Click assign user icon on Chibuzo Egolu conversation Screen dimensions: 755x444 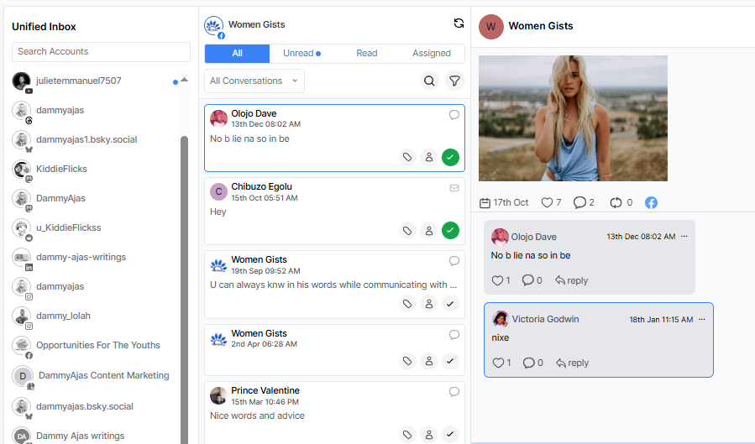428,230
